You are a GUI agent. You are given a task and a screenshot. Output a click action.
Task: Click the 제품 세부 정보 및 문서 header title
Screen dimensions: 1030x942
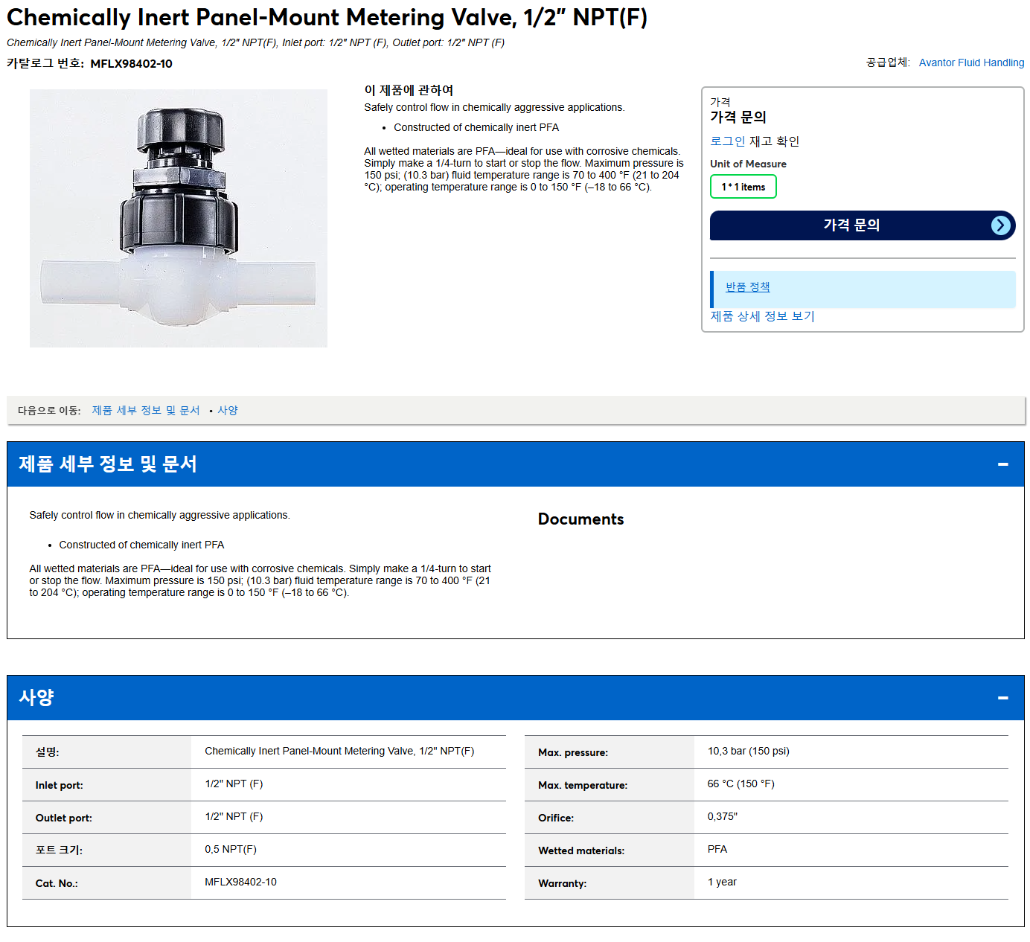click(x=108, y=464)
